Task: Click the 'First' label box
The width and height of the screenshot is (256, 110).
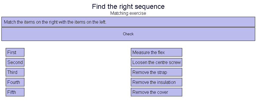Action: point(15,52)
